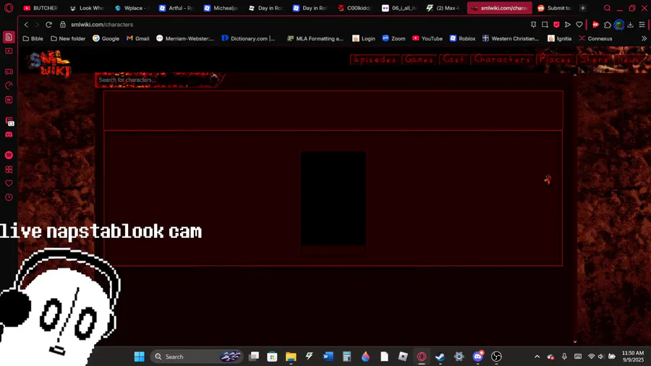Open the Connexus bookmark
The width and height of the screenshot is (651, 366).
[x=595, y=38]
